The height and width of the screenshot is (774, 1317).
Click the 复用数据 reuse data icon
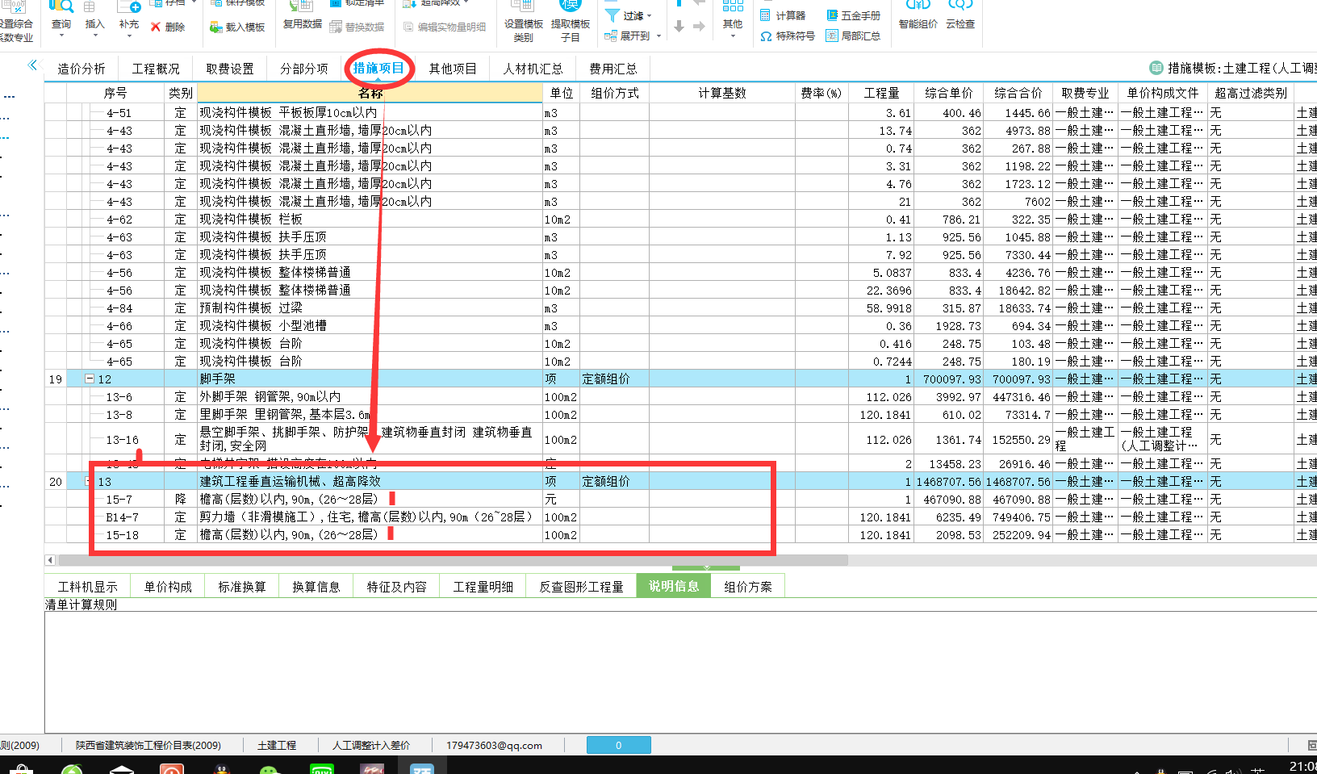(x=302, y=6)
